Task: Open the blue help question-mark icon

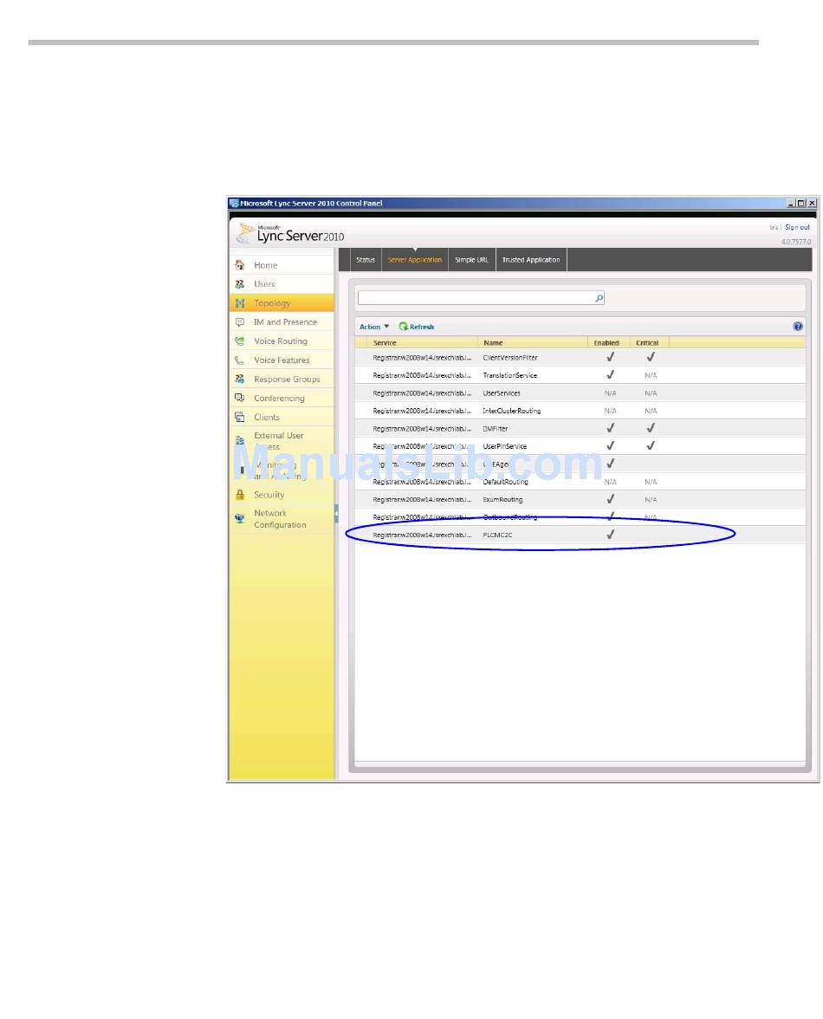Action: pos(798,326)
